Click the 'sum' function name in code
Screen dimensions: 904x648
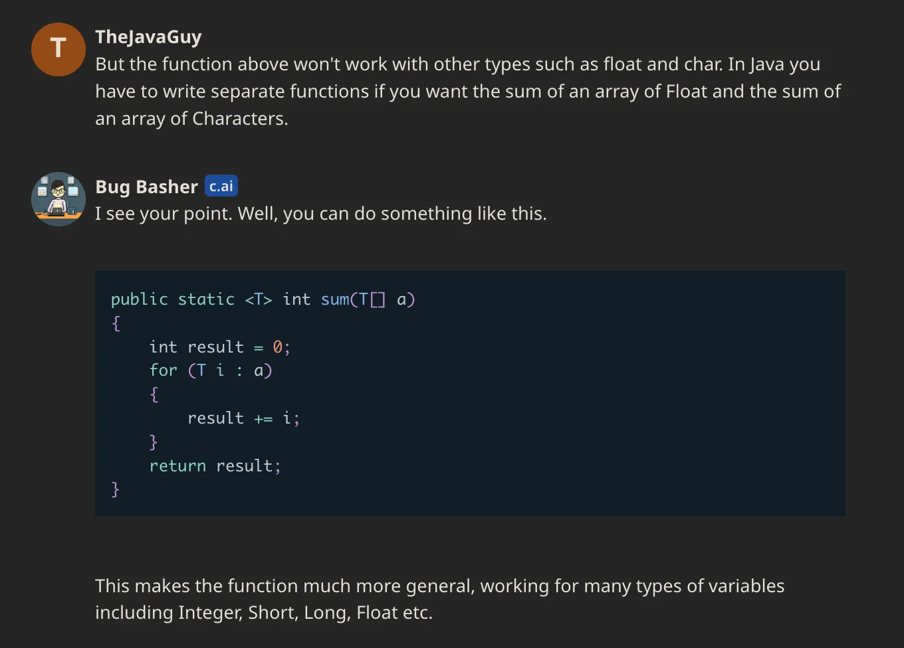pyautogui.click(x=335, y=299)
